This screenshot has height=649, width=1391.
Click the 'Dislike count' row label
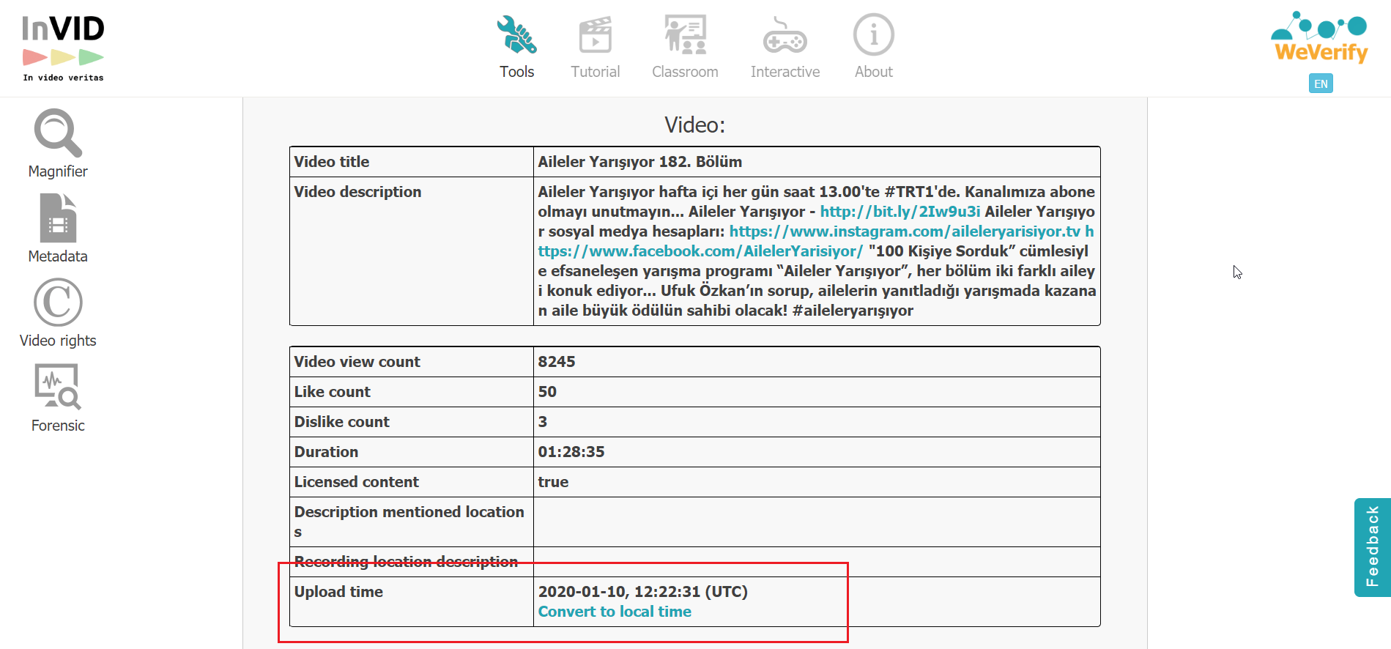tap(341, 422)
